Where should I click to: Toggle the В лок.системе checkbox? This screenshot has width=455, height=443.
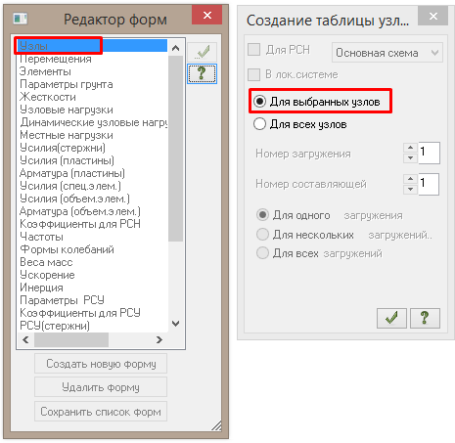coord(253,74)
